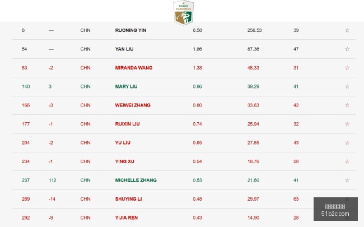This screenshot has height=227, width=364.
Task: Open player profile for RUONING YIN
Action: point(130,30)
